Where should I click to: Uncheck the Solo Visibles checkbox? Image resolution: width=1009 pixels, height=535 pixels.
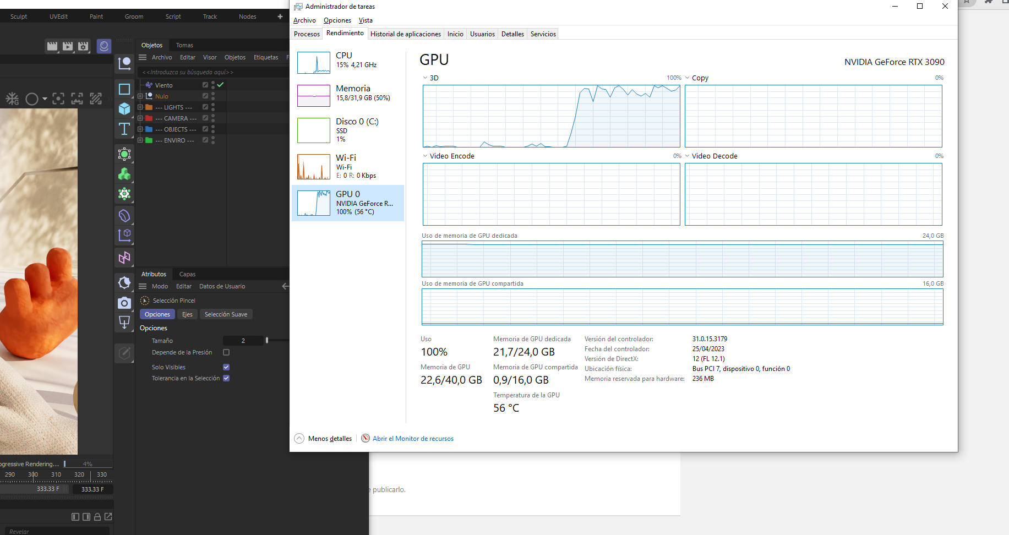(226, 367)
